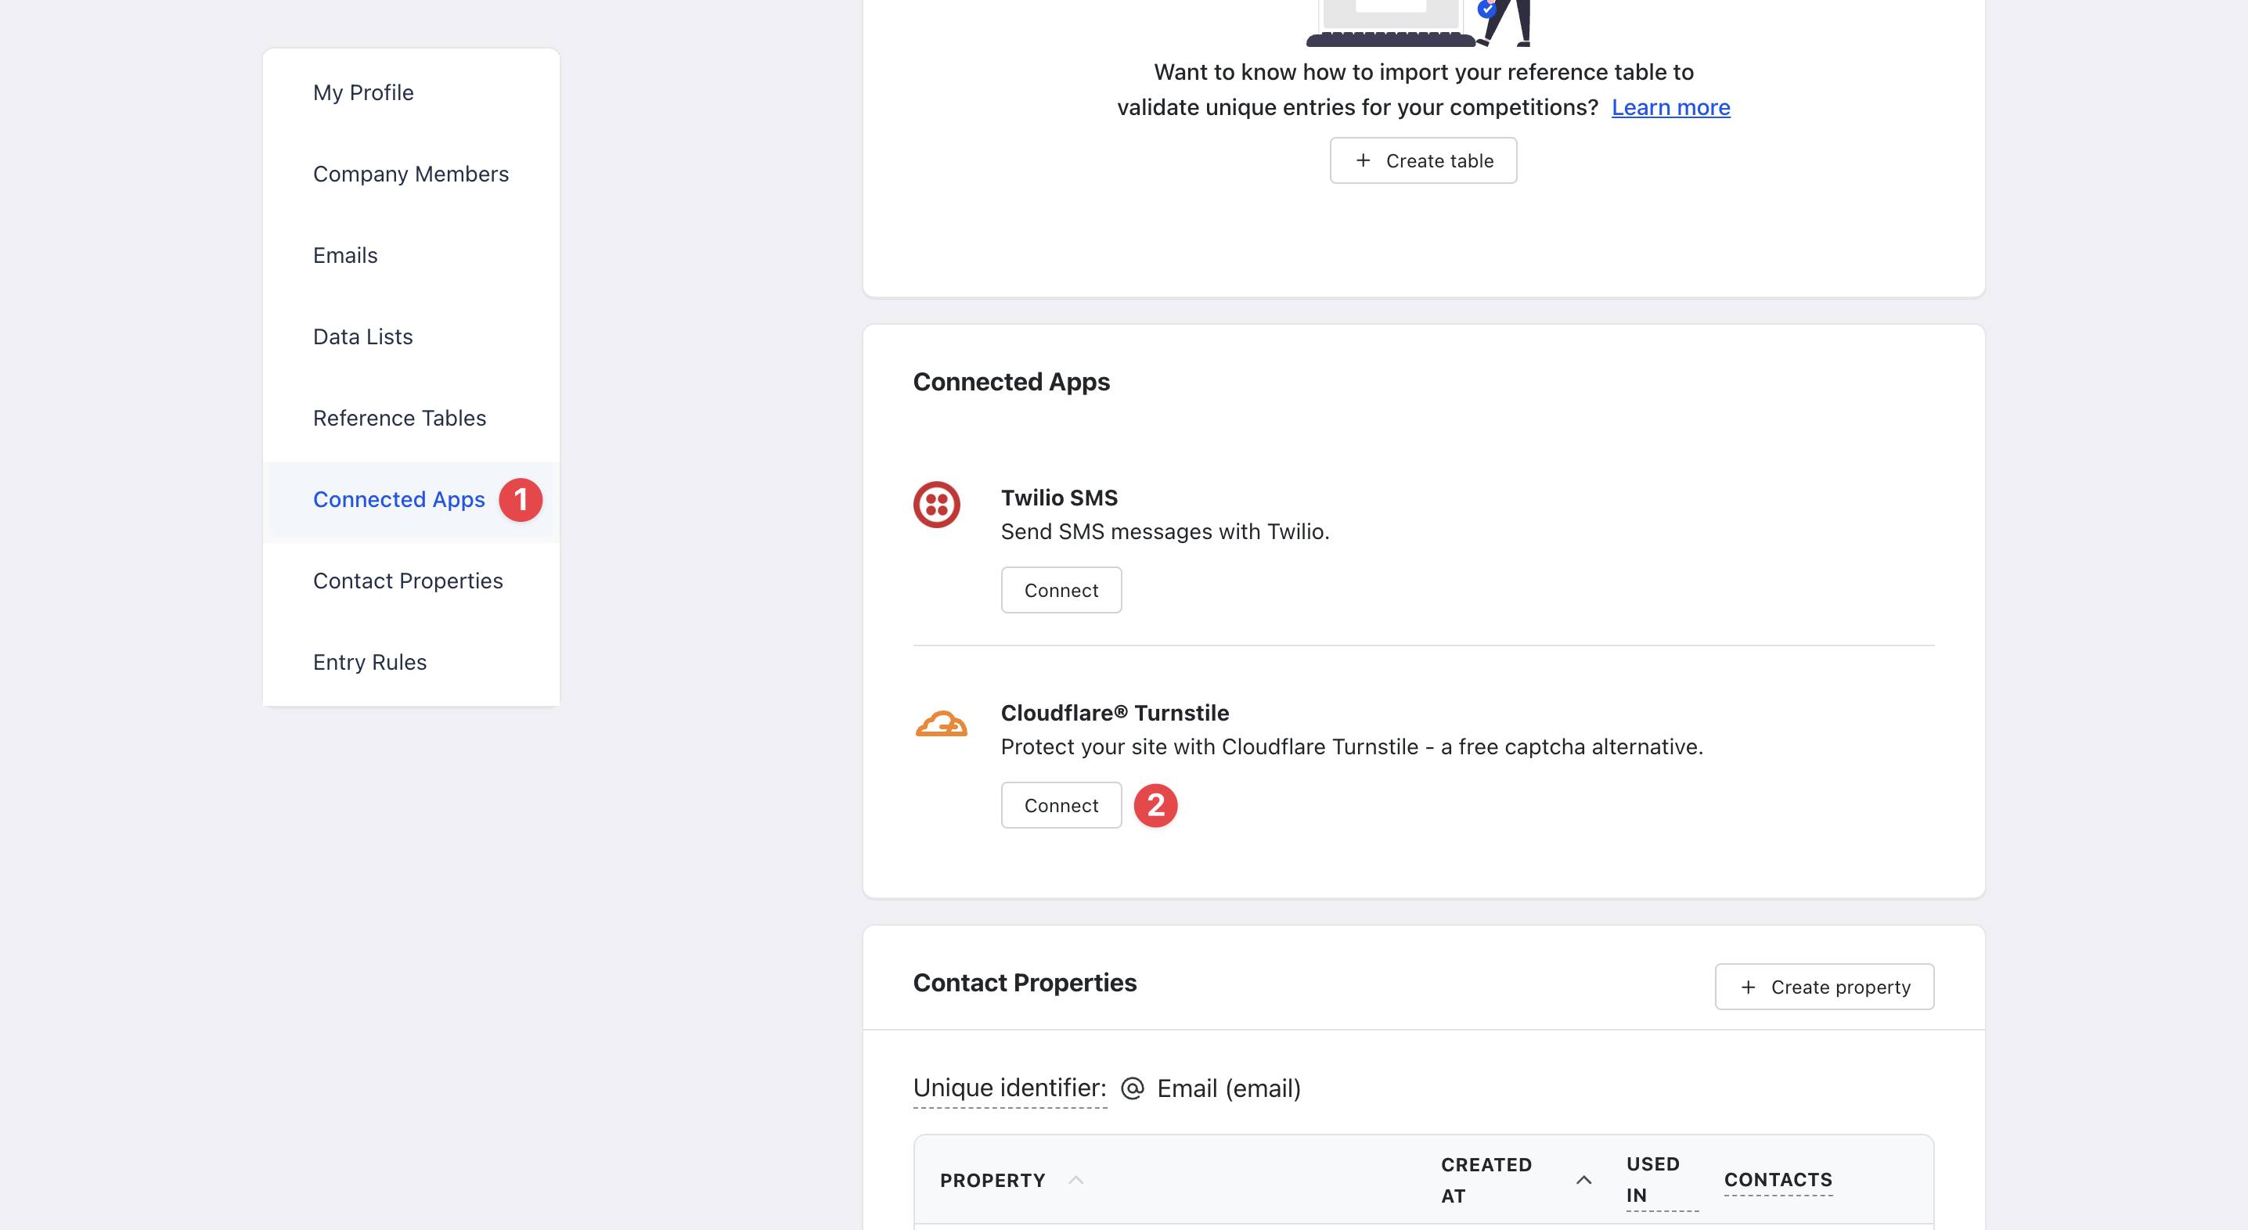The height and width of the screenshot is (1230, 2248).
Task: Click the Cloudflare Turnstile cloud icon
Action: pos(941,723)
